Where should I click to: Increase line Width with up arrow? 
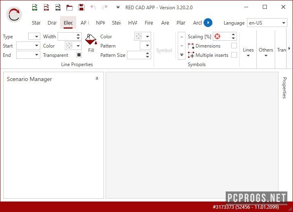tap(78, 35)
